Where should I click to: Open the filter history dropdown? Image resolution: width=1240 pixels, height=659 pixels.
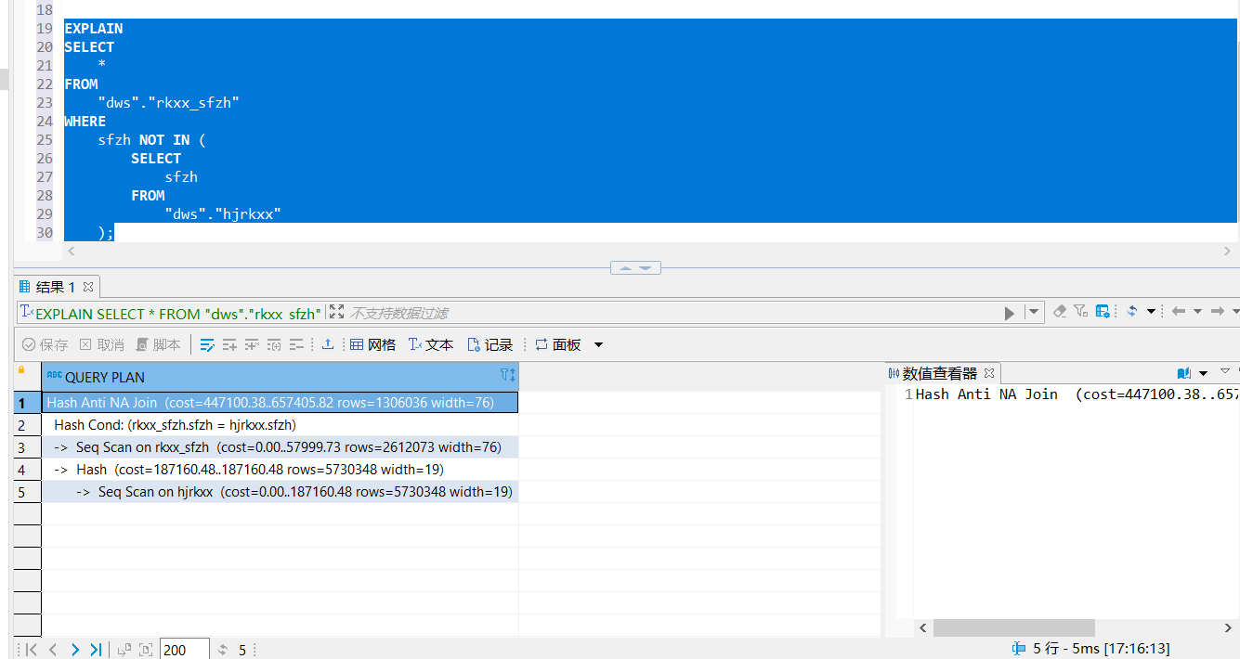pyautogui.click(x=1034, y=314)
